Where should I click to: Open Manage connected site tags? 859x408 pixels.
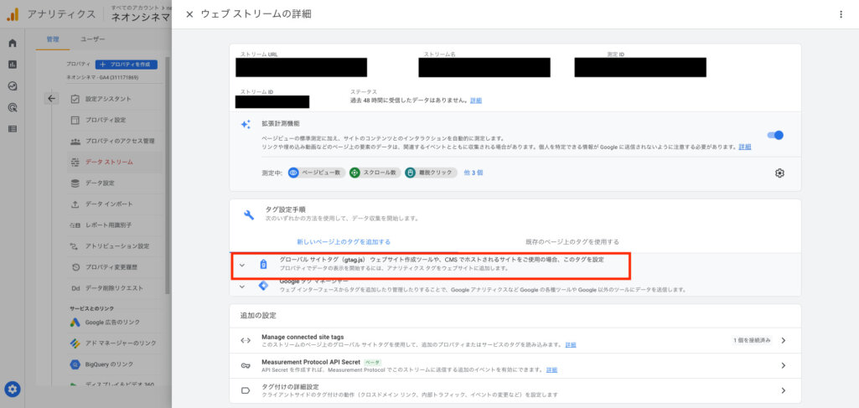(515, 341)
